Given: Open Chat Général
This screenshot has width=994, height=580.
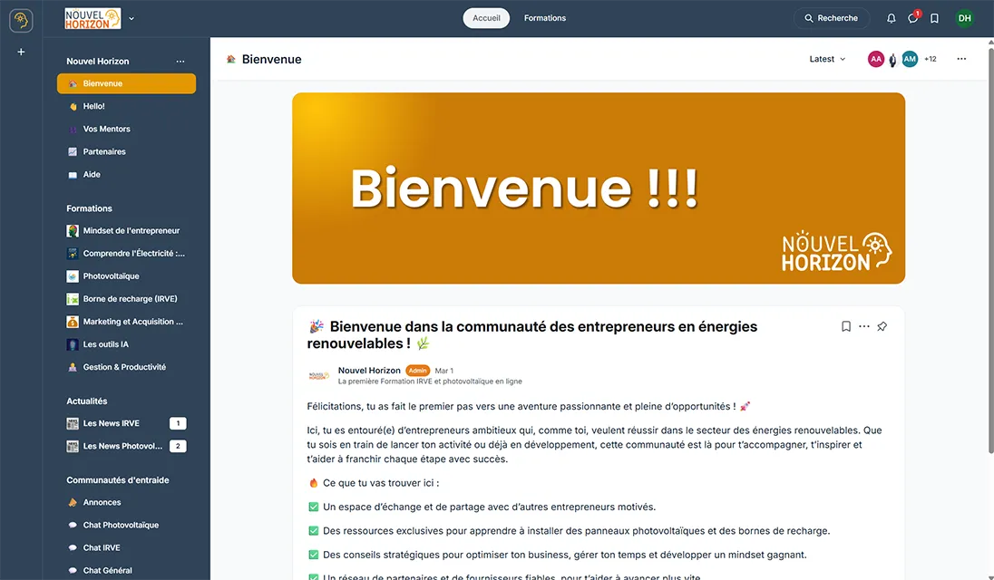Looking at the screenshot, I should [126, 571].
